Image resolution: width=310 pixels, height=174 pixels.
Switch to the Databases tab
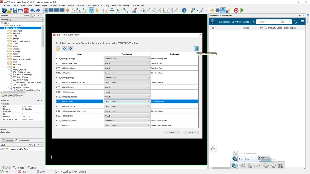(x=33, y=168)
